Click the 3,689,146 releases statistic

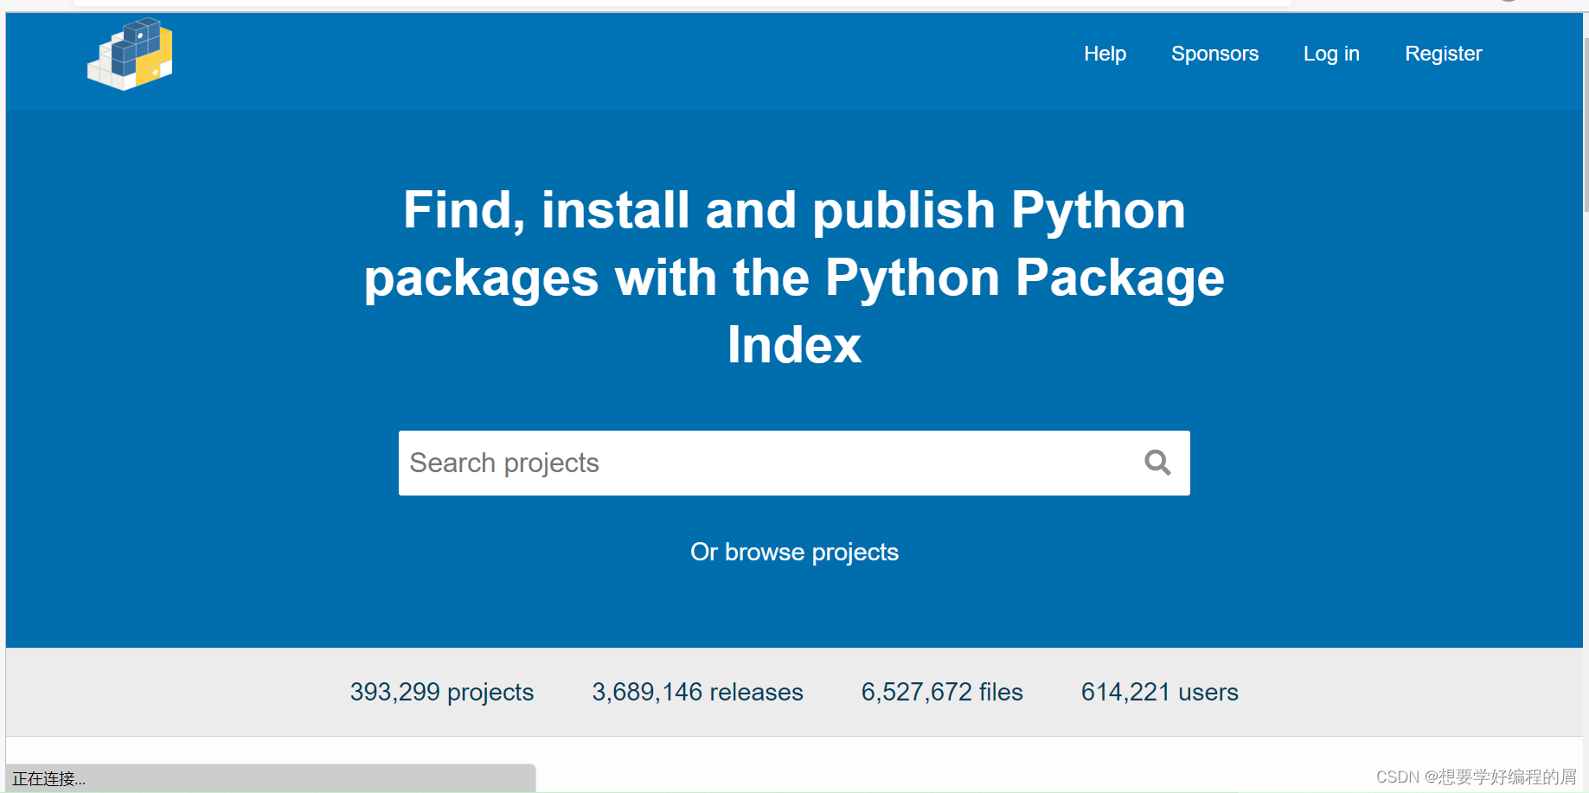point(697,692)
